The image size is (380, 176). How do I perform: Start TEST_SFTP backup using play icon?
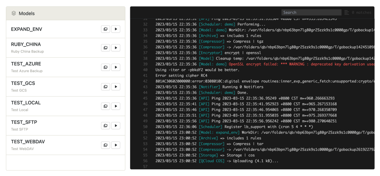coord(116,126)
